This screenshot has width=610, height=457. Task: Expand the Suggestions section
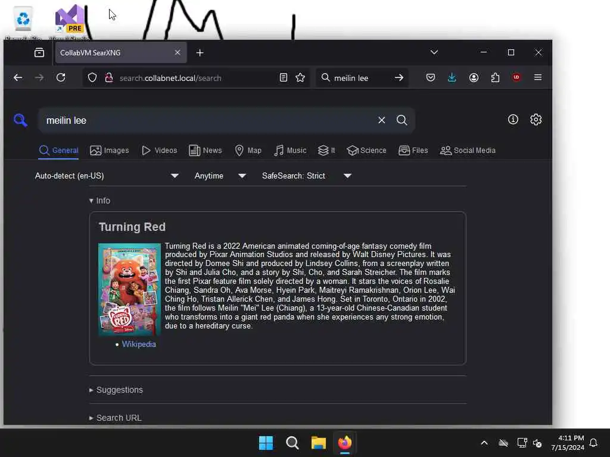116,390
